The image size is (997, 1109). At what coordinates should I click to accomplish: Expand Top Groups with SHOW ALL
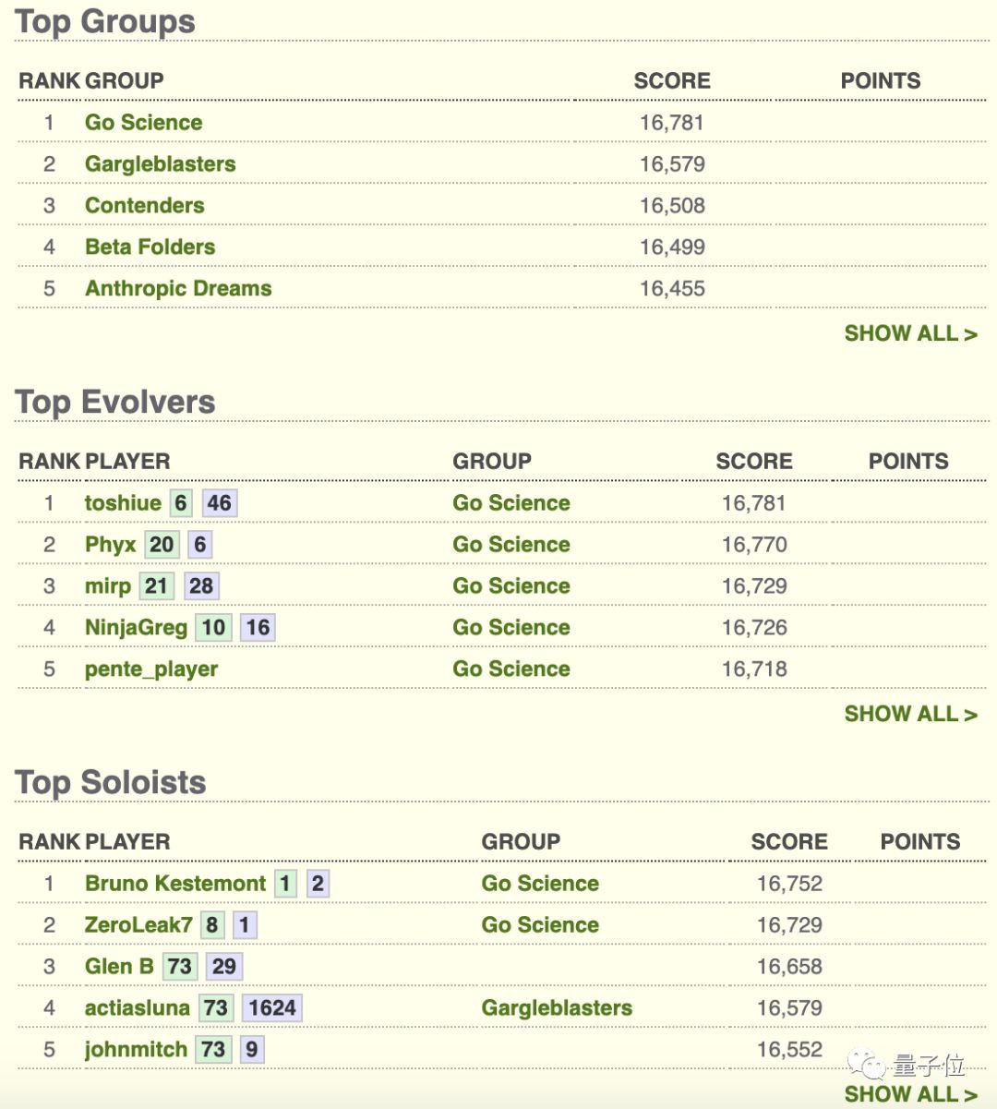910,333
